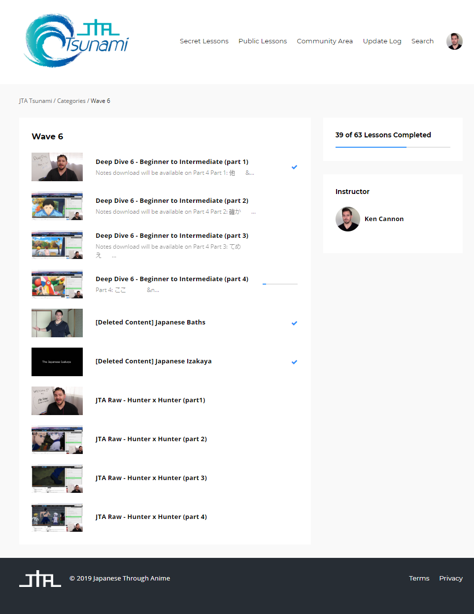Click thumbnail for Deep Dive 6 part 1
Screen dimensions: 474x614
[x=57, y=167]
